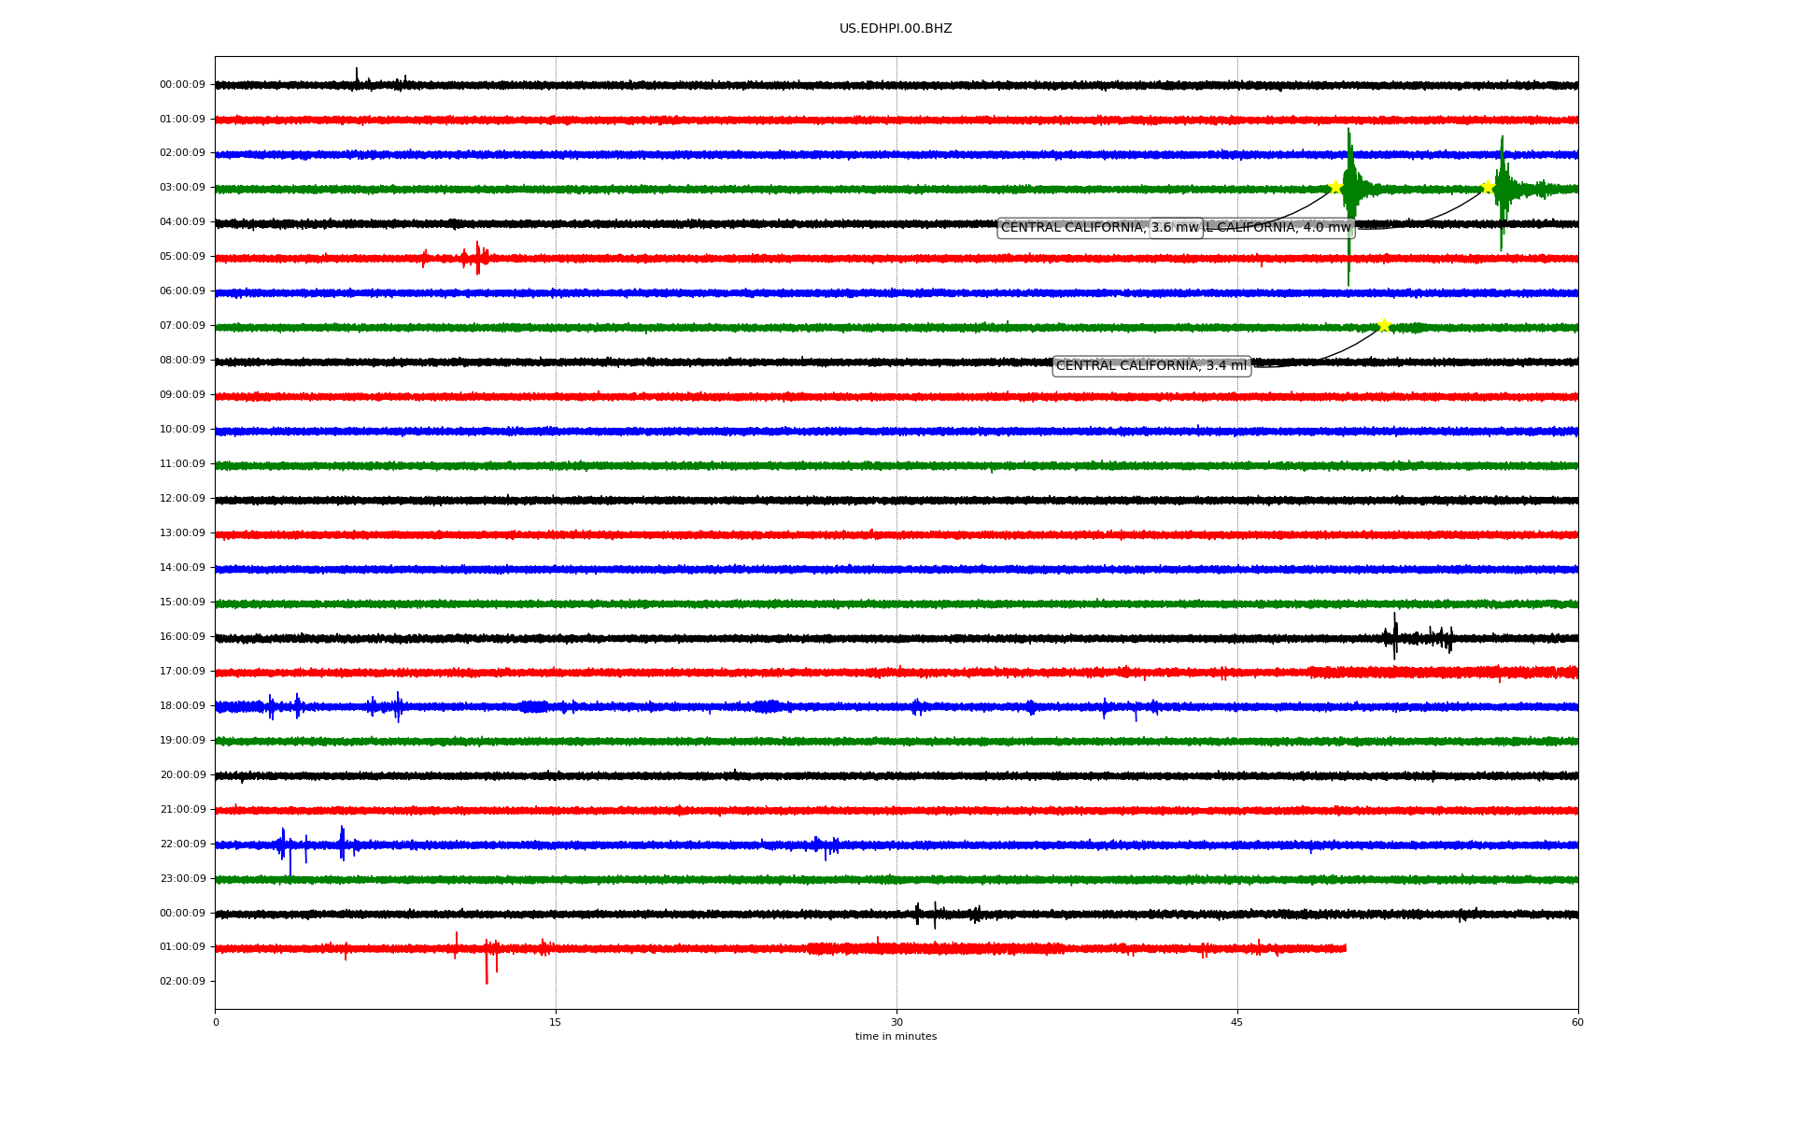This screenshot has height=1121, width=1793.
Task: Click the 0 tick at the x-axis origin
Action: 216,1022
